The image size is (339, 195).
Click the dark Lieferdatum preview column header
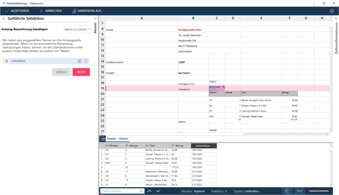(204, 146)
